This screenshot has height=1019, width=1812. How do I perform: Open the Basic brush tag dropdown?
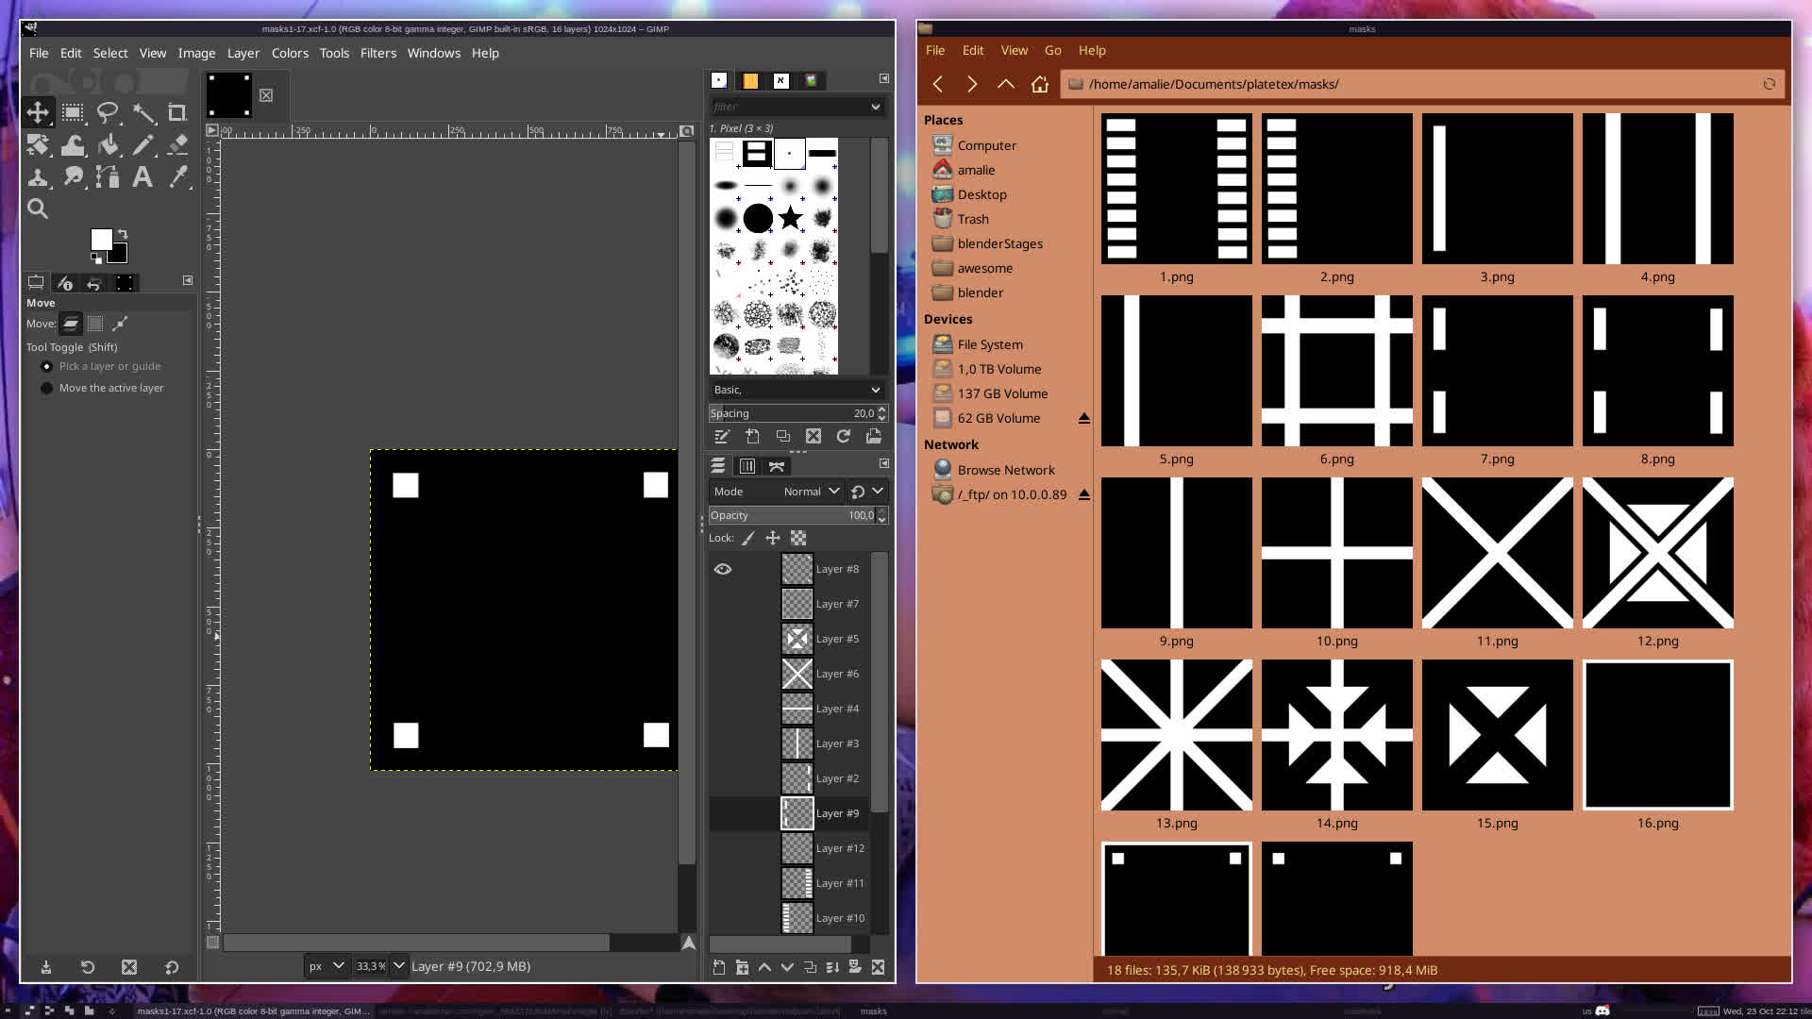click(797, 390)
